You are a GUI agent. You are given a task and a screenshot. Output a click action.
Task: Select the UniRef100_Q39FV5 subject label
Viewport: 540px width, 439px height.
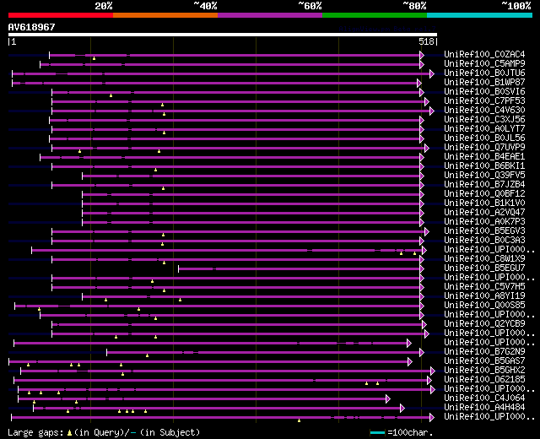click(x=484, y=176)
